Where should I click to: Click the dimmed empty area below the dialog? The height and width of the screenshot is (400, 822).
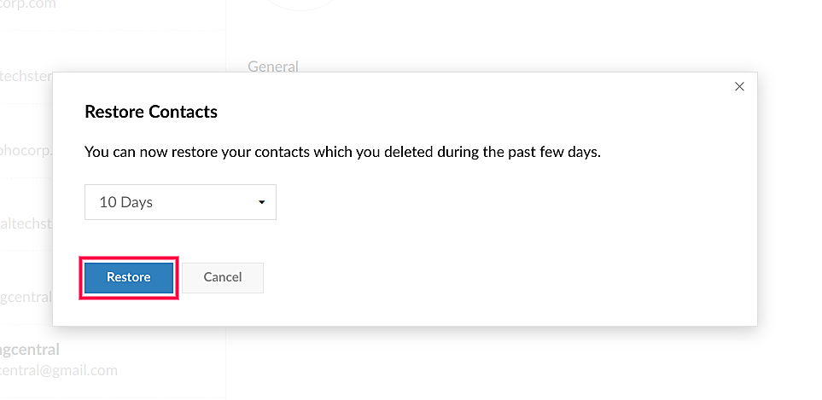click(x=478, y=362)
